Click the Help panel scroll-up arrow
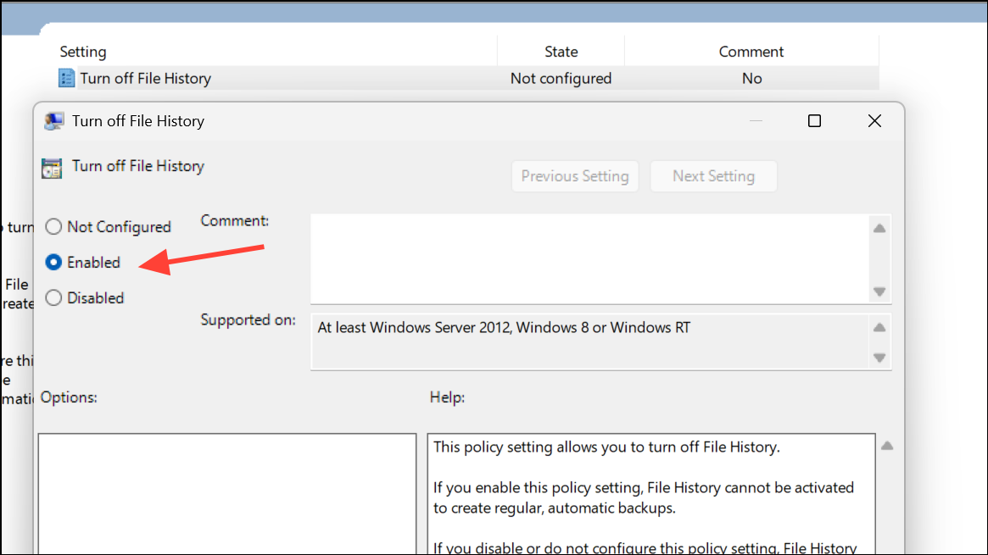988x555 pixels. tap(887, 443)
